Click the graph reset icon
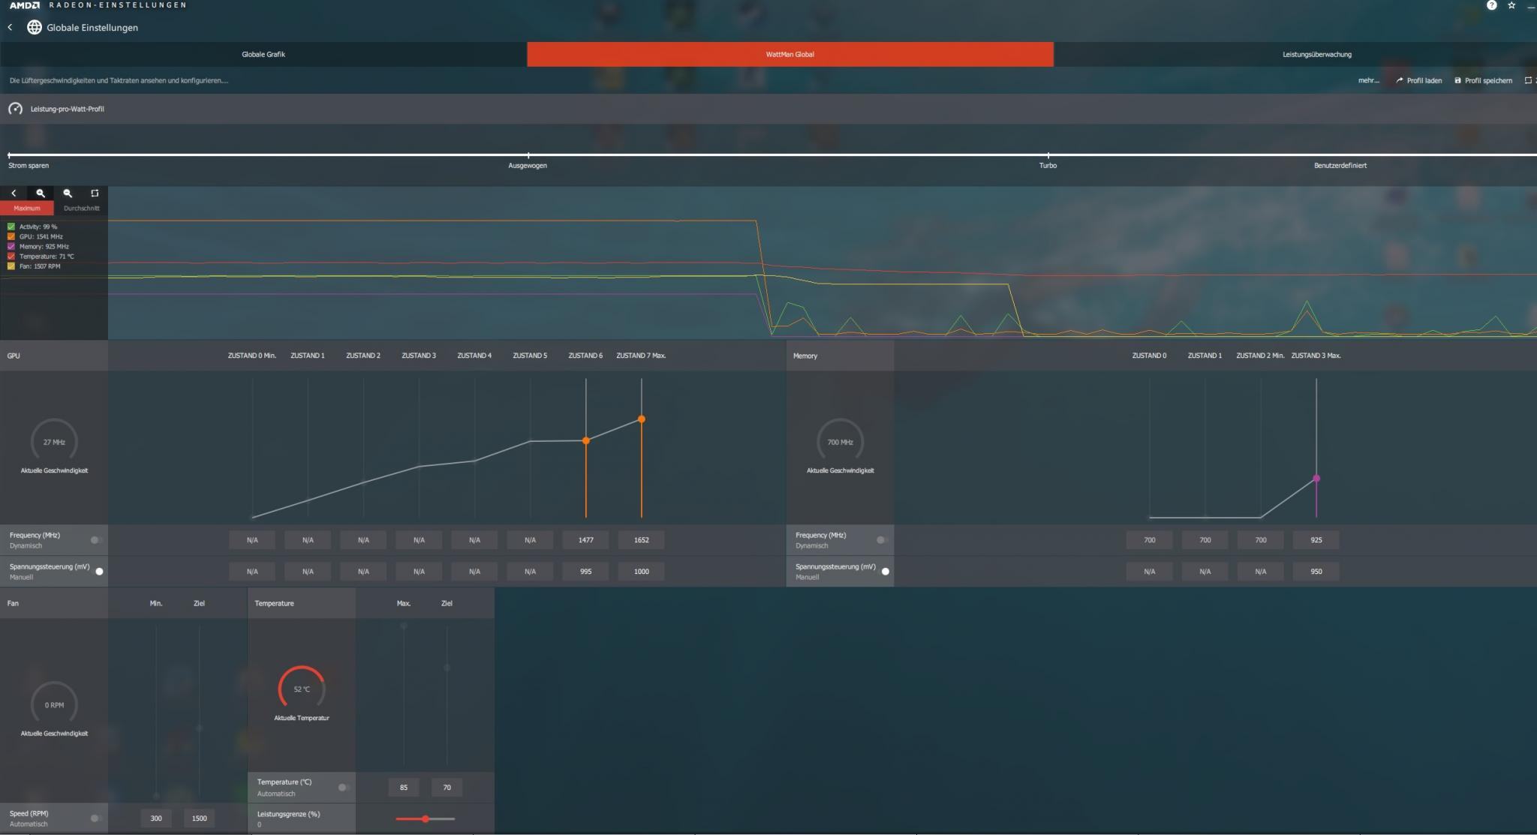This screenshot has height=835, width=1537. [x=95, y=193]
